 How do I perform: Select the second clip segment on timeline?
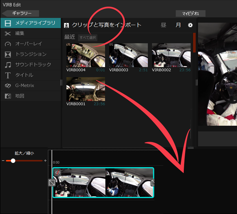coord(129,182)
